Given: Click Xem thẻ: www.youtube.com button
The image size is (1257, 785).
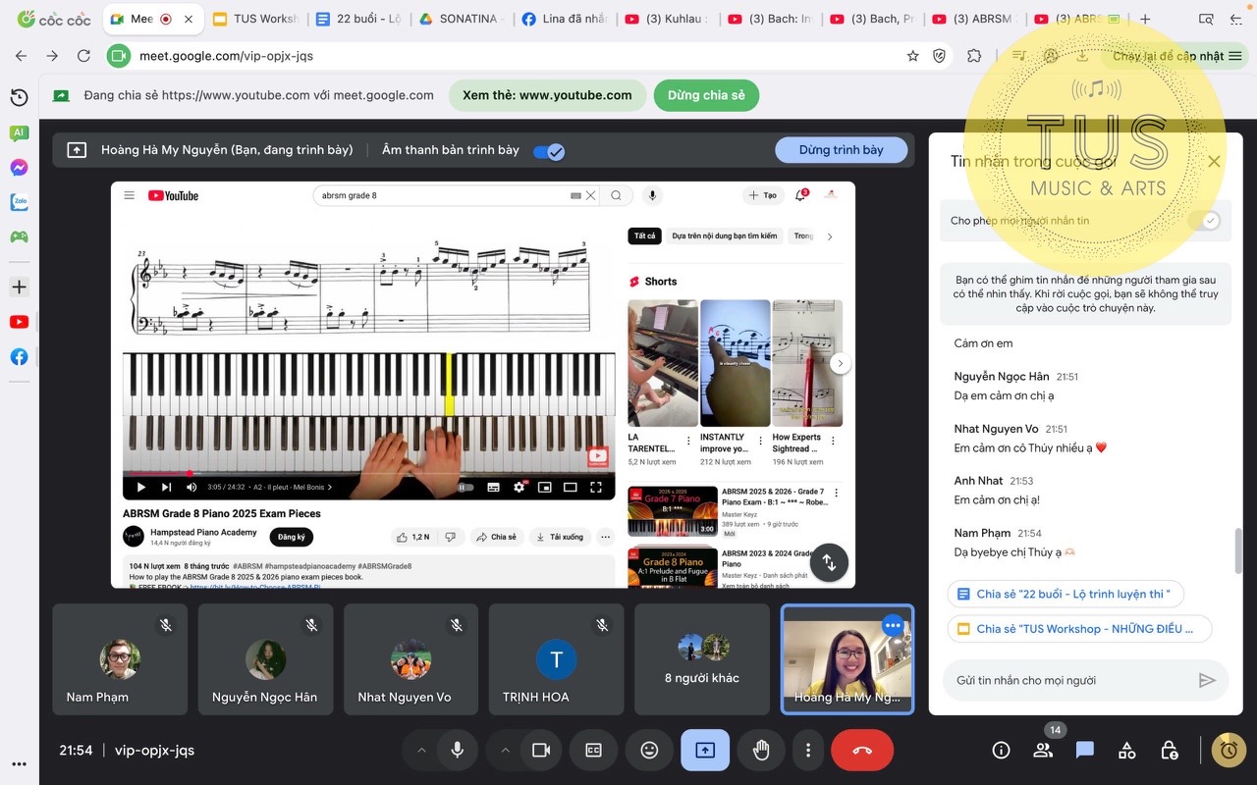Looking at the screenshot, I should coord(547,95).
